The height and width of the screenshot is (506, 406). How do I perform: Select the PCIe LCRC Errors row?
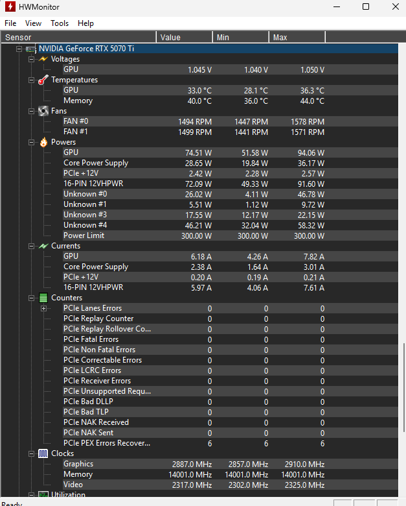[231, 370]
